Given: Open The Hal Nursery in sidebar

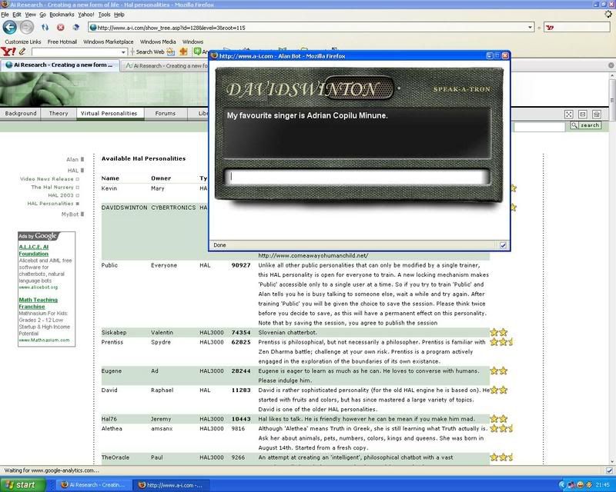Looking at the screenshot, I should click(x=52, y=187).
